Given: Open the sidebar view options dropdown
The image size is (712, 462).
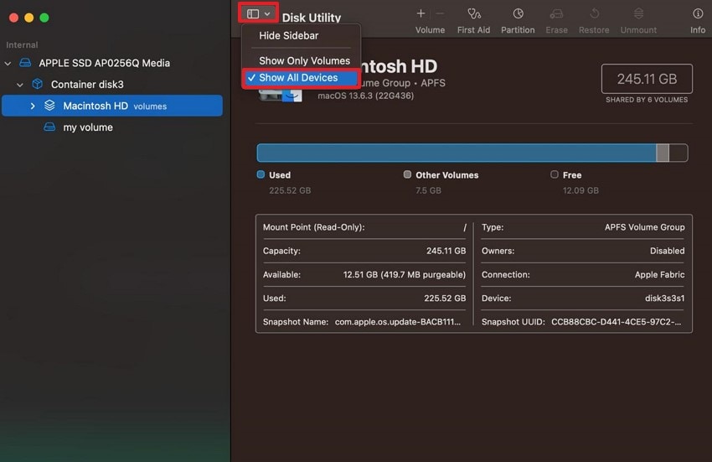Looking at the screenshot, I should [258, 13].
